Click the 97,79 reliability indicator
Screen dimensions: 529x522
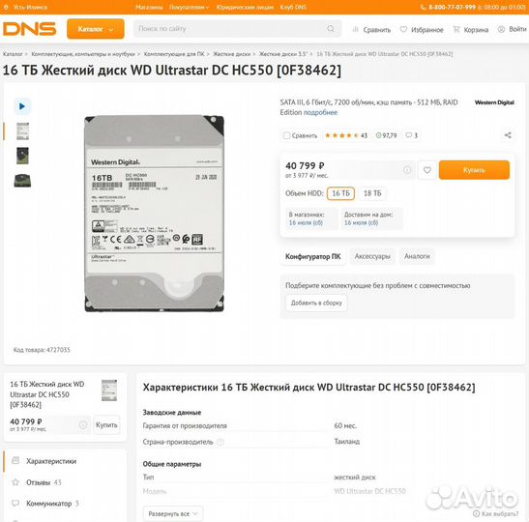click(x=386, y=135)
